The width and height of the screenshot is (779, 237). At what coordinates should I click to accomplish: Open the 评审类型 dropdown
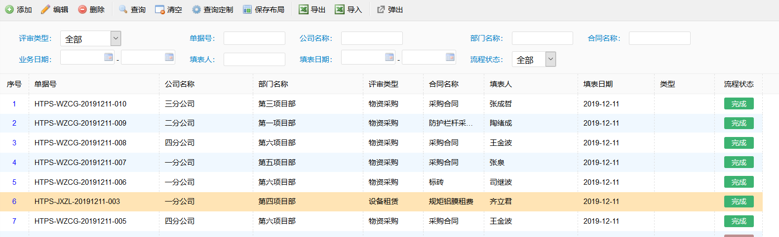(116, 38)
